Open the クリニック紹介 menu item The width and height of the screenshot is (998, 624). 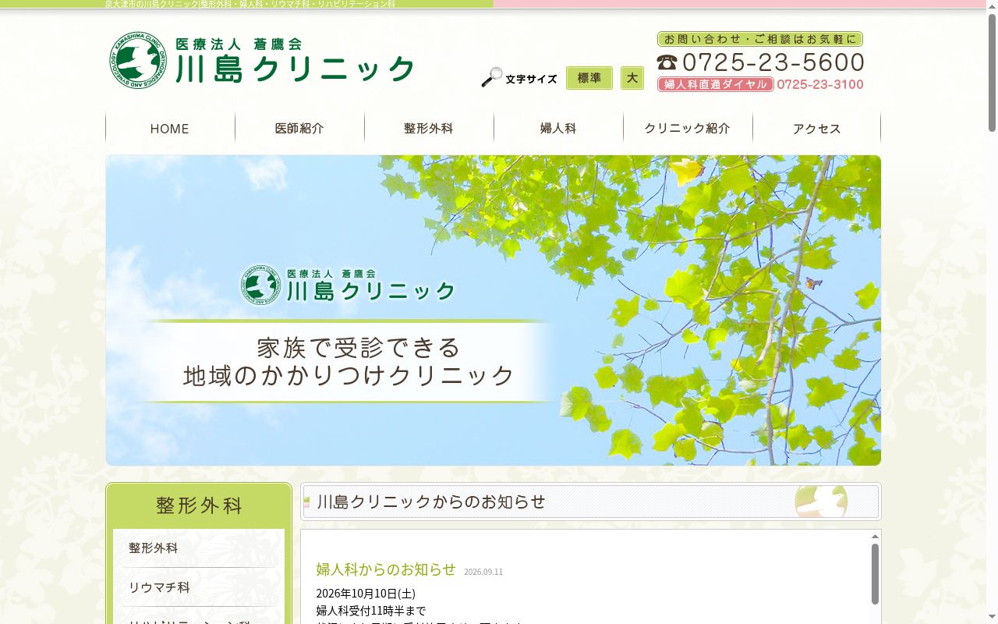688,129
